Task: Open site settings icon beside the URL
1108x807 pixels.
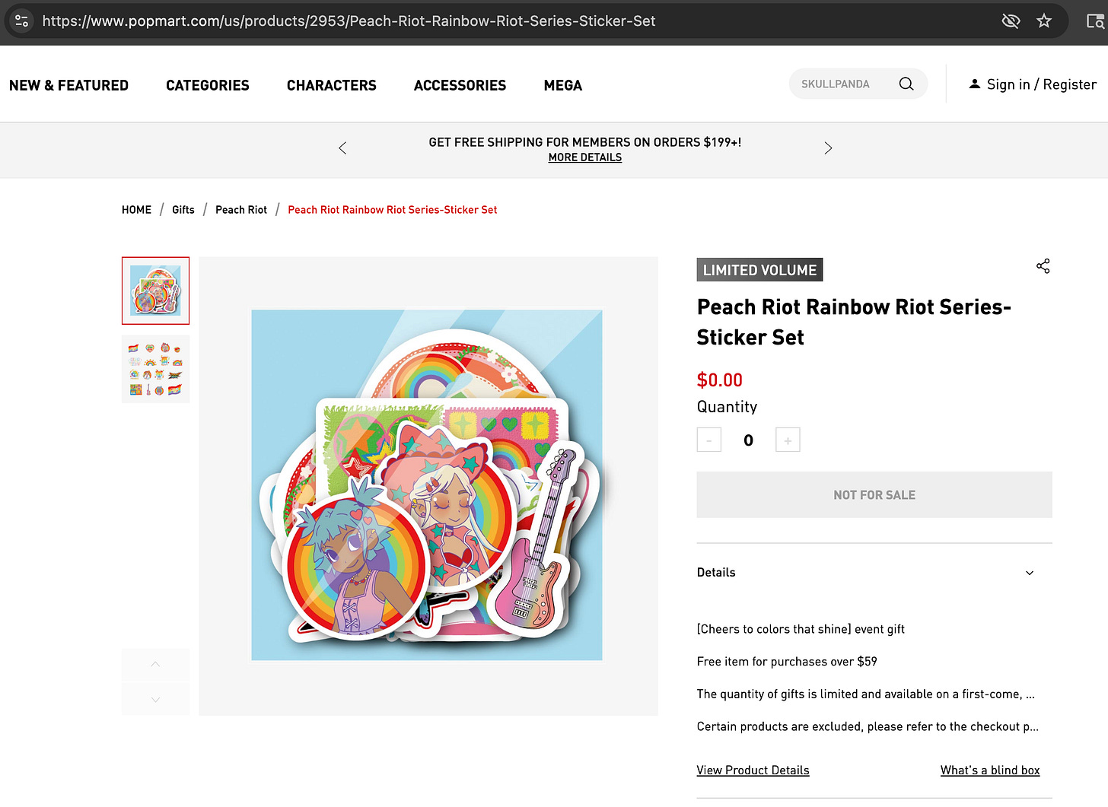Action: tap(21, 21)
